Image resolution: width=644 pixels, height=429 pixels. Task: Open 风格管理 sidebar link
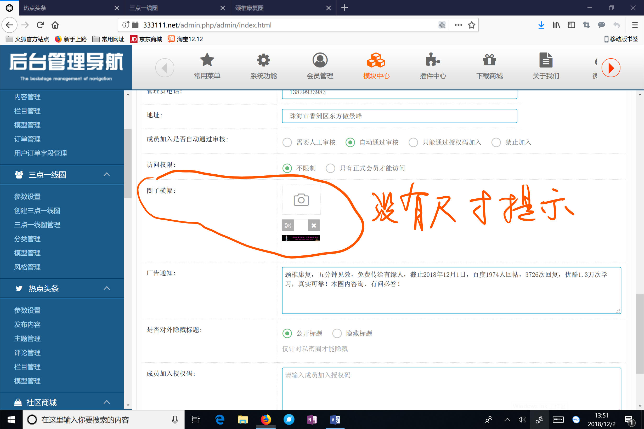click(x=27, y=267)
